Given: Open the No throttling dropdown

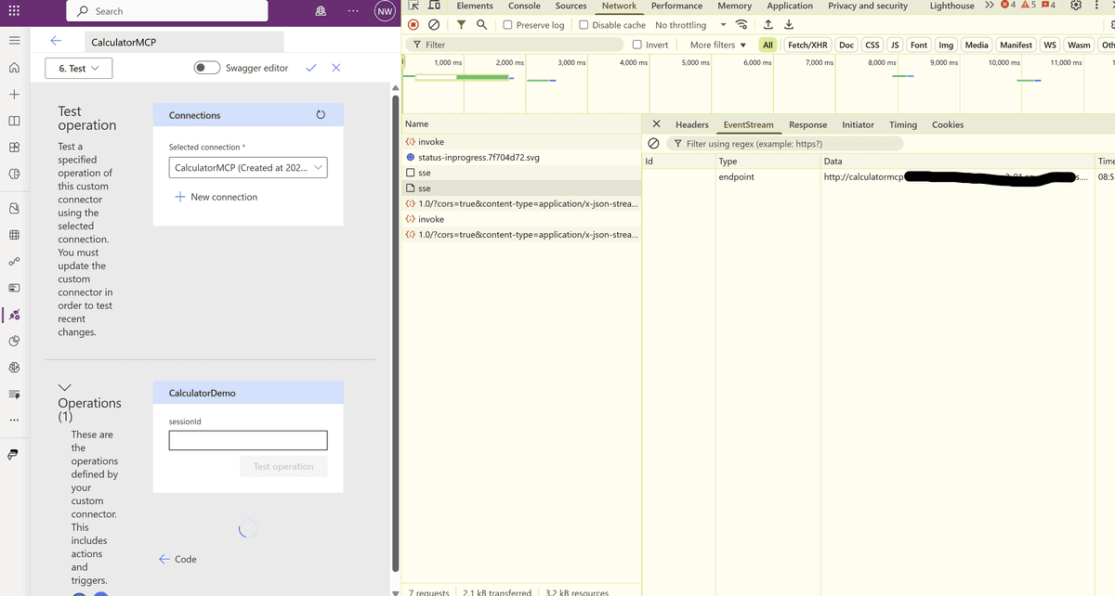Looking at the screenshot, I should [689, 25].
